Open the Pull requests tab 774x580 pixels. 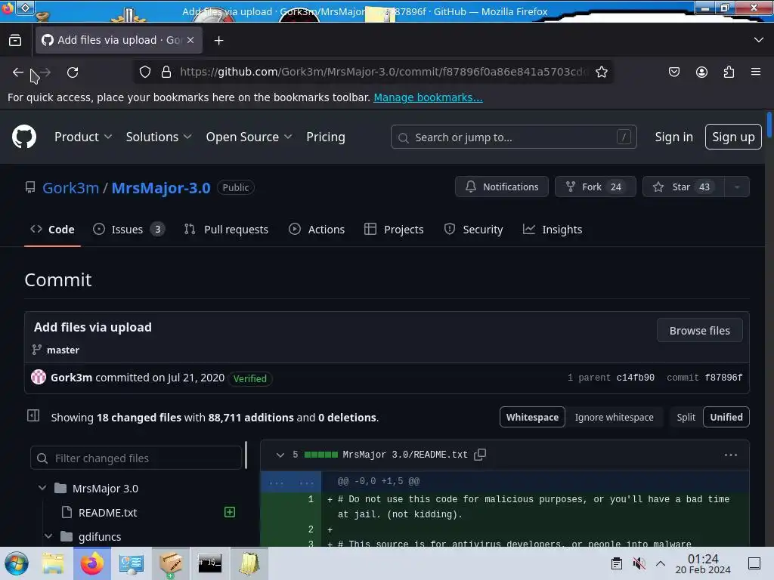point(226,230)
